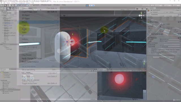This screenshot has height=102, width=181.
Task: Select the Hand tool in Unity toolbar
Action: [x=2, y=5]
